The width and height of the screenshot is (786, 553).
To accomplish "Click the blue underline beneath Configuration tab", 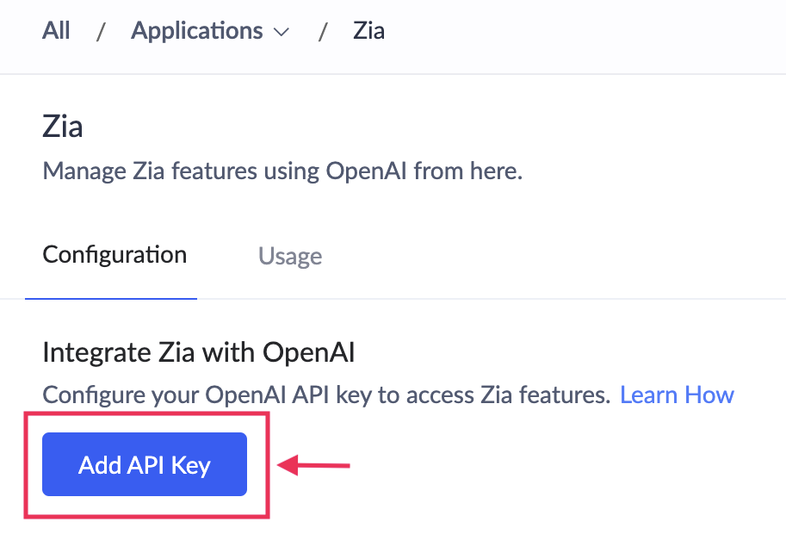I will tap(111, 298).
